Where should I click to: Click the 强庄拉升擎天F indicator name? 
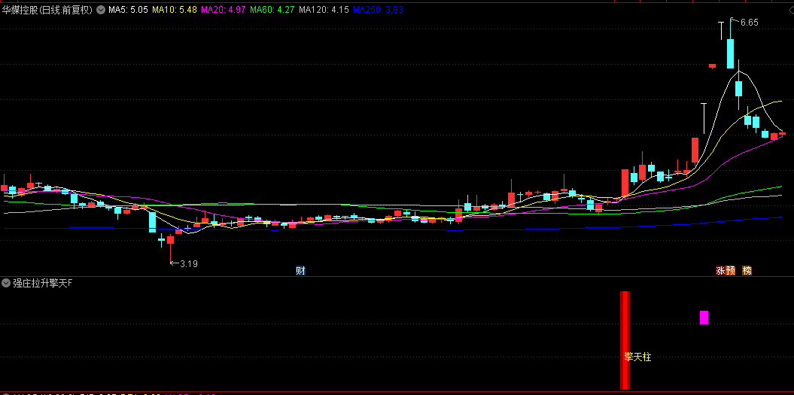43,283
